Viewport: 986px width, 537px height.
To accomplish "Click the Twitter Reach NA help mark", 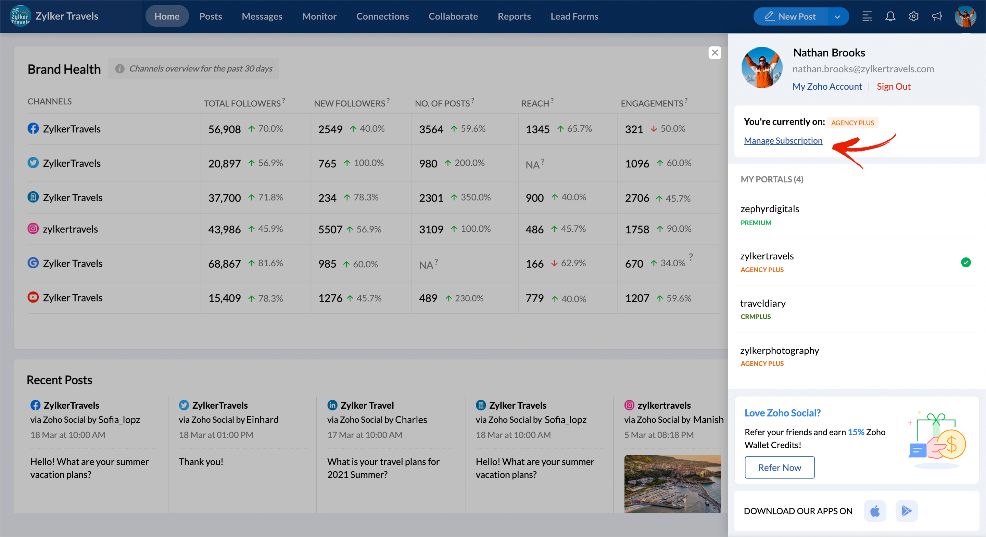I will point(542,162).
